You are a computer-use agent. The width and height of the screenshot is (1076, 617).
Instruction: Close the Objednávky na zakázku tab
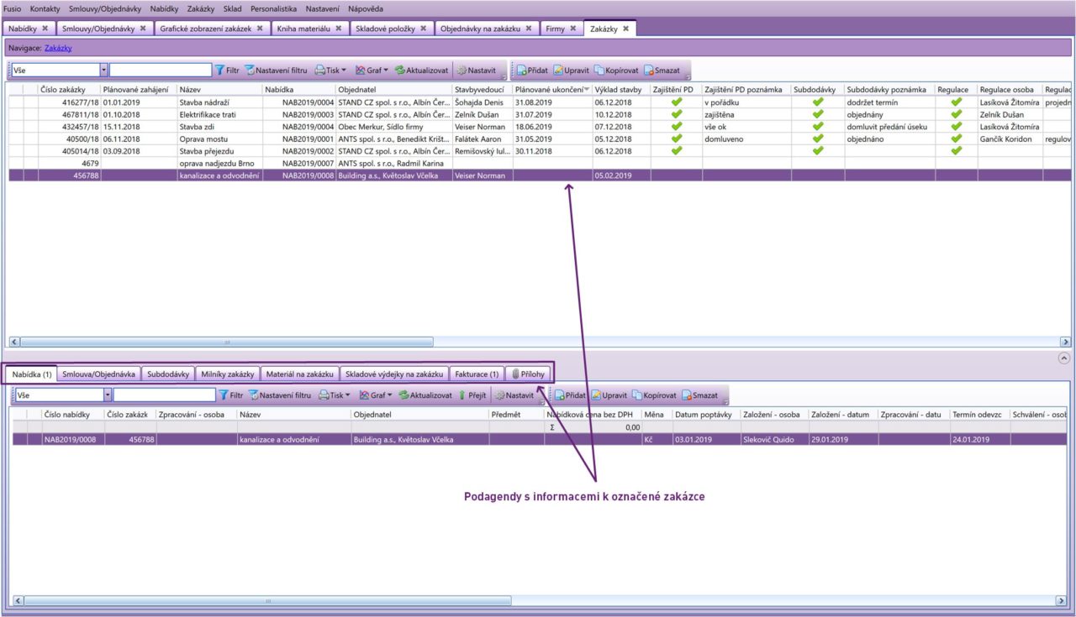[x=528, y=29]
